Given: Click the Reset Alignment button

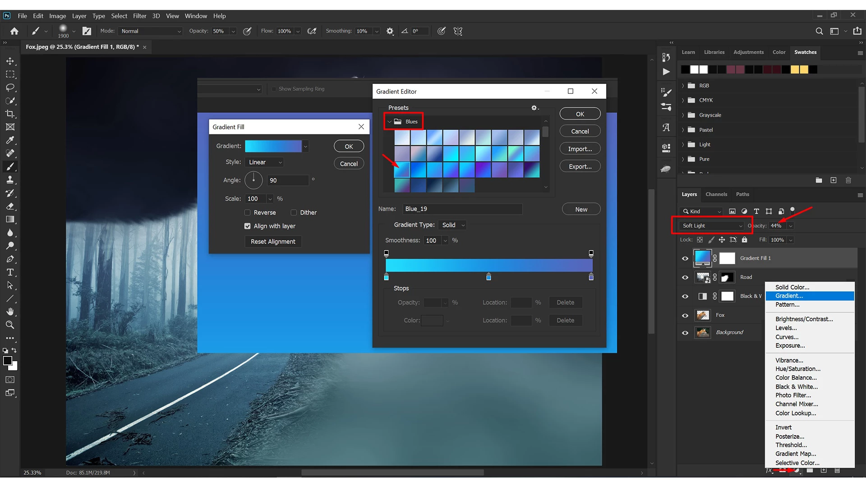Looking at the screenshot, I should (x=273, y=242).
